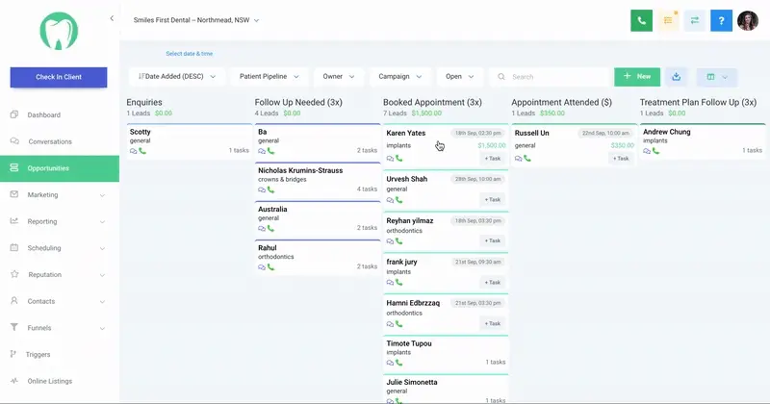Click the green New button

tap(637, 77)
